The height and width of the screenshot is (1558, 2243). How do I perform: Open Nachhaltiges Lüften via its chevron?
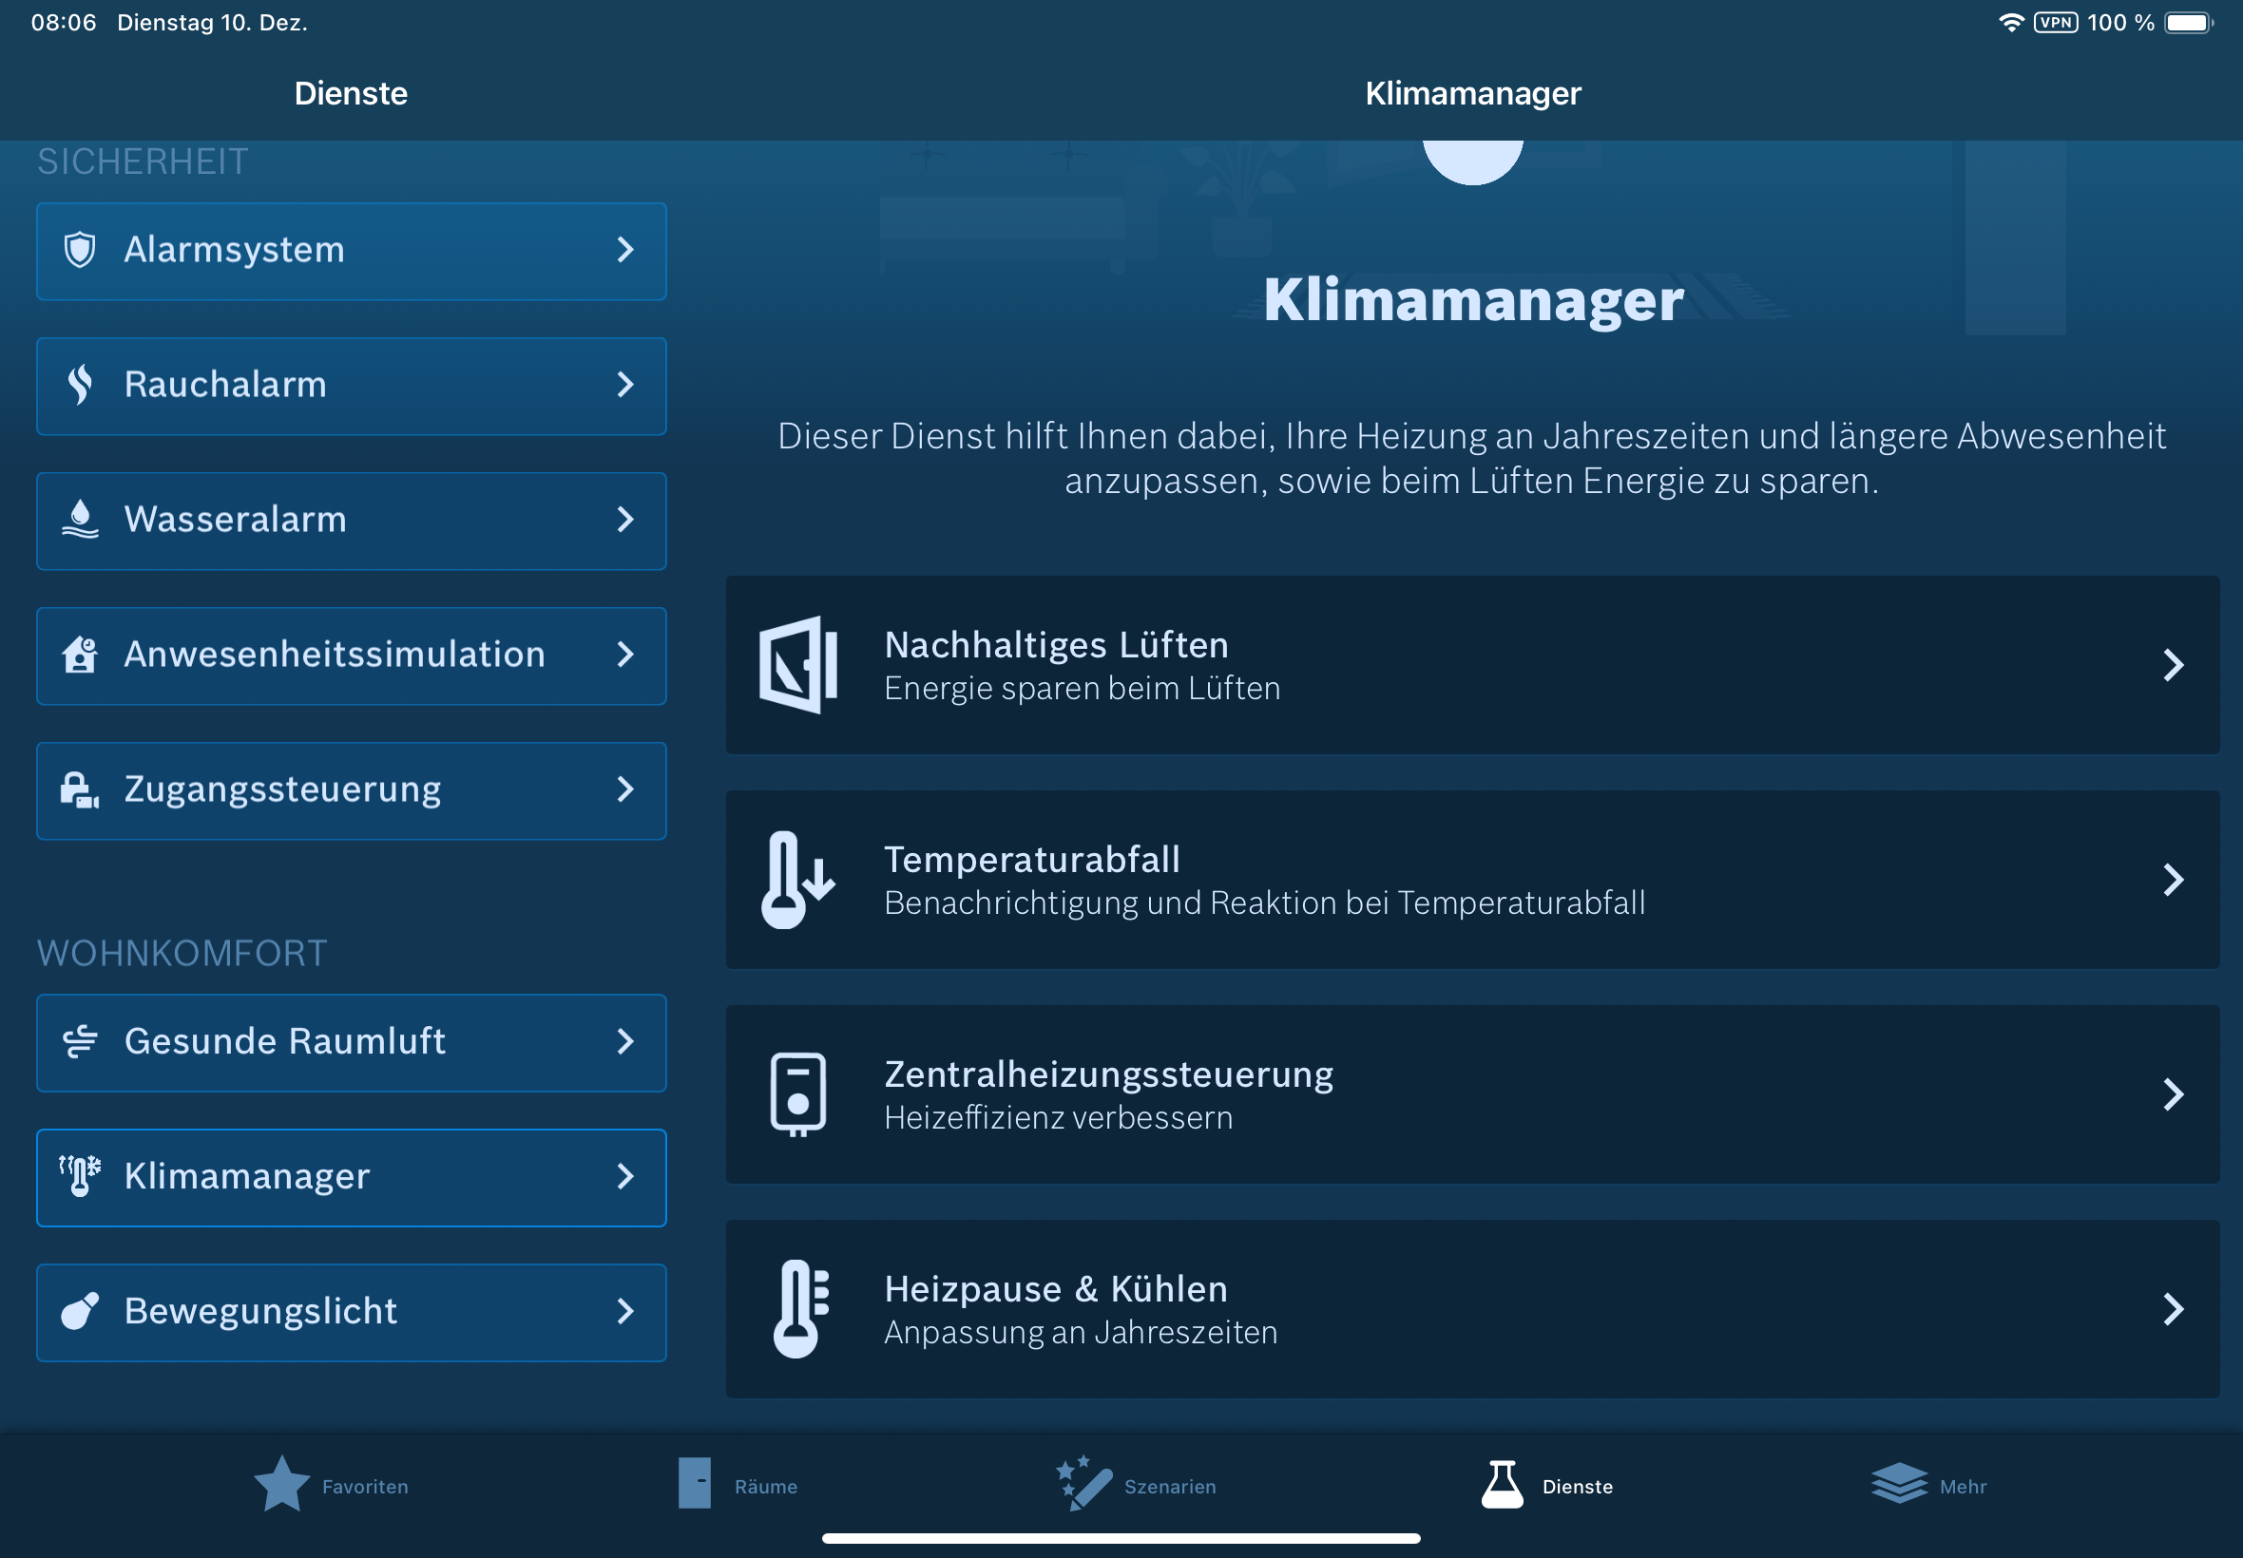point(2172,665)
